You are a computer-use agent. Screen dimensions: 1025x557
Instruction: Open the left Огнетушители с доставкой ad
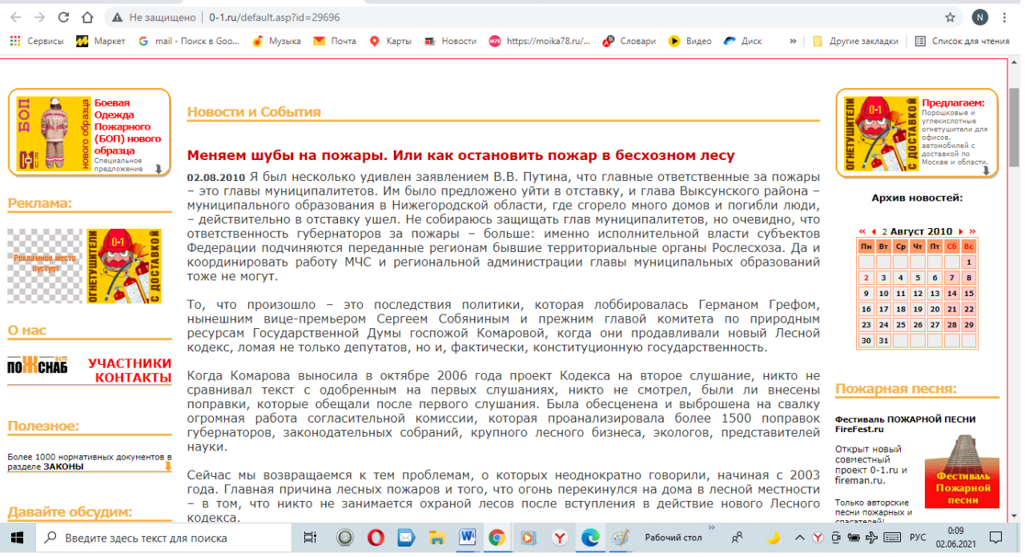[124, 266]
